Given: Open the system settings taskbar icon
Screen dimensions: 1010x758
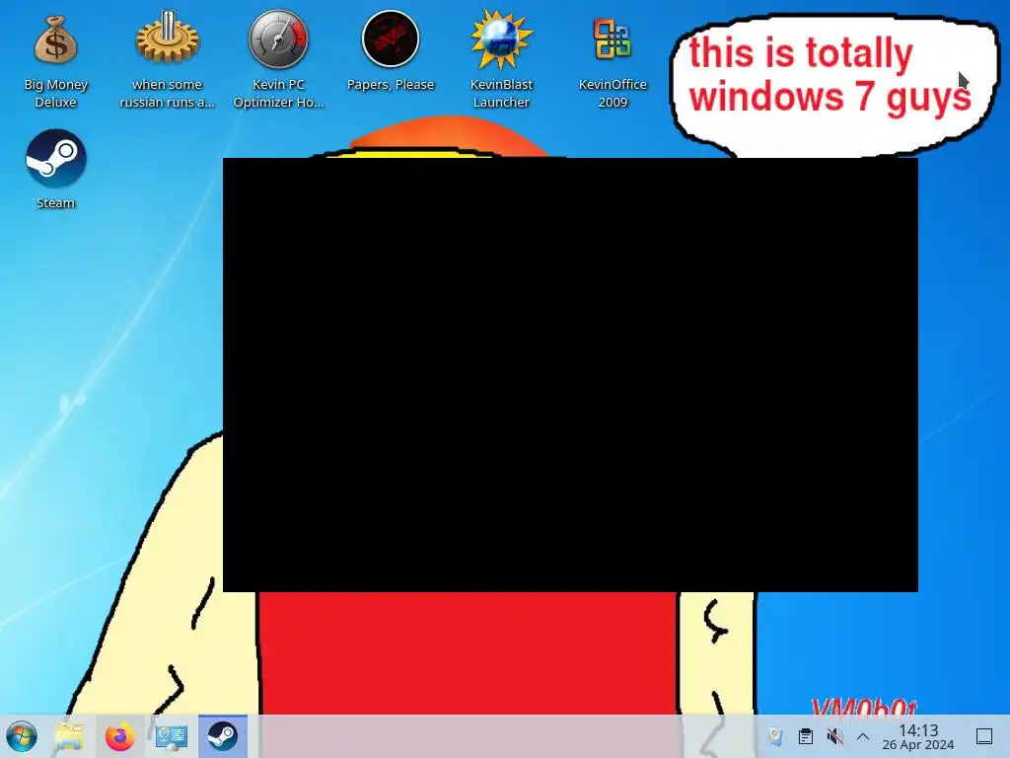Looking at the screenshot, I should point(172,736).
